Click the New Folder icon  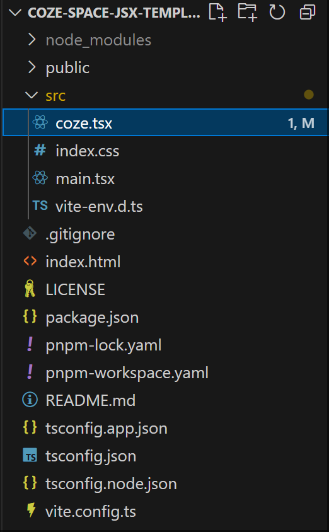point(247,13)
